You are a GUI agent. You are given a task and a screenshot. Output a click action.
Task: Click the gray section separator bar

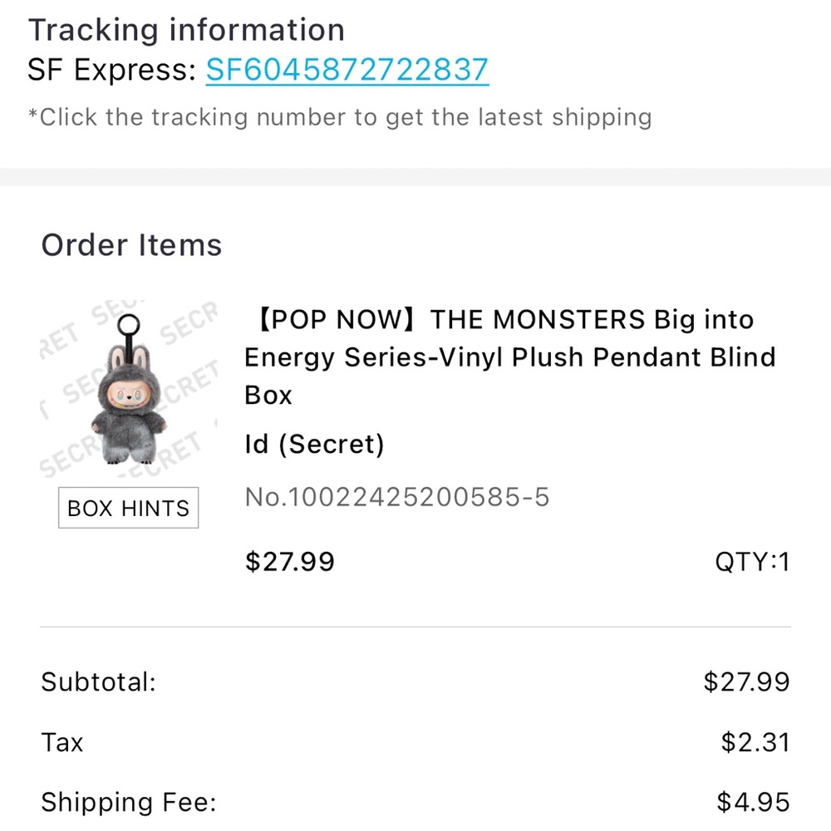click(415, 177)
